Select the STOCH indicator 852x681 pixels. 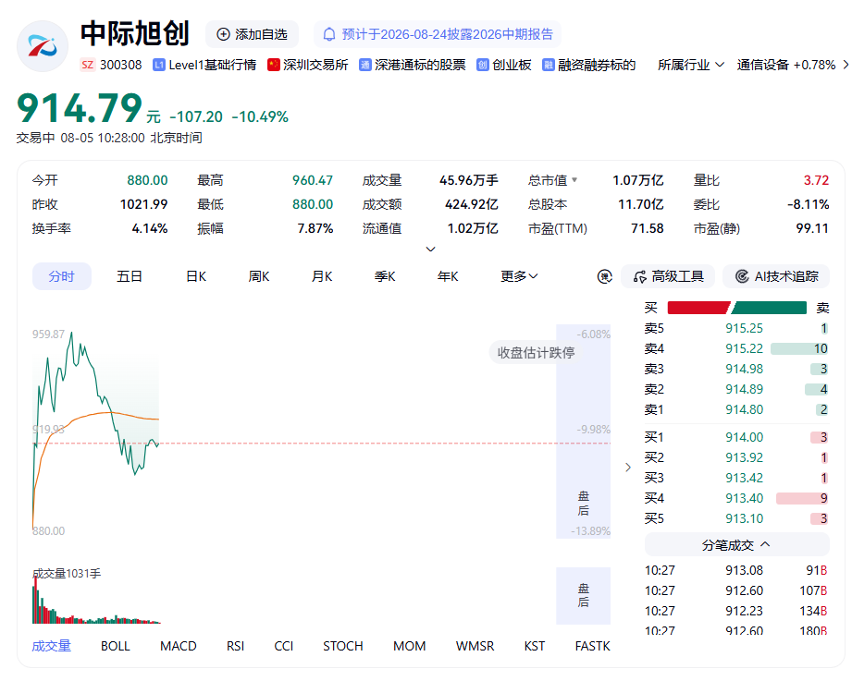pos(343,646)
